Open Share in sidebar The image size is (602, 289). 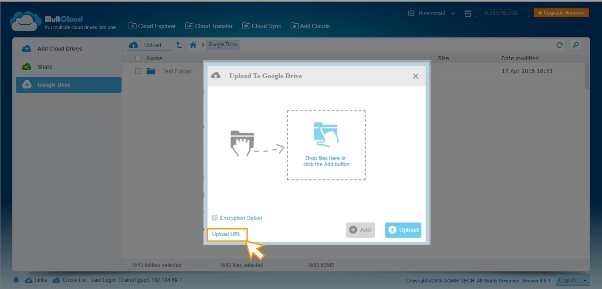point(68,67)
